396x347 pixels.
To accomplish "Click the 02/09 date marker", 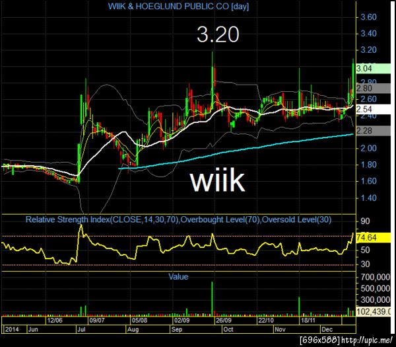I will (x=182, y=321).
